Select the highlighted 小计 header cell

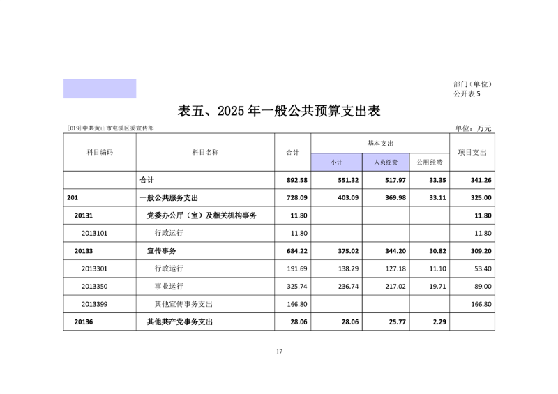336,162
